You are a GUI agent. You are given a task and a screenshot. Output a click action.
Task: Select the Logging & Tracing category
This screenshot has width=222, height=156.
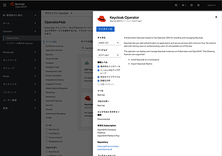point(53,84)
